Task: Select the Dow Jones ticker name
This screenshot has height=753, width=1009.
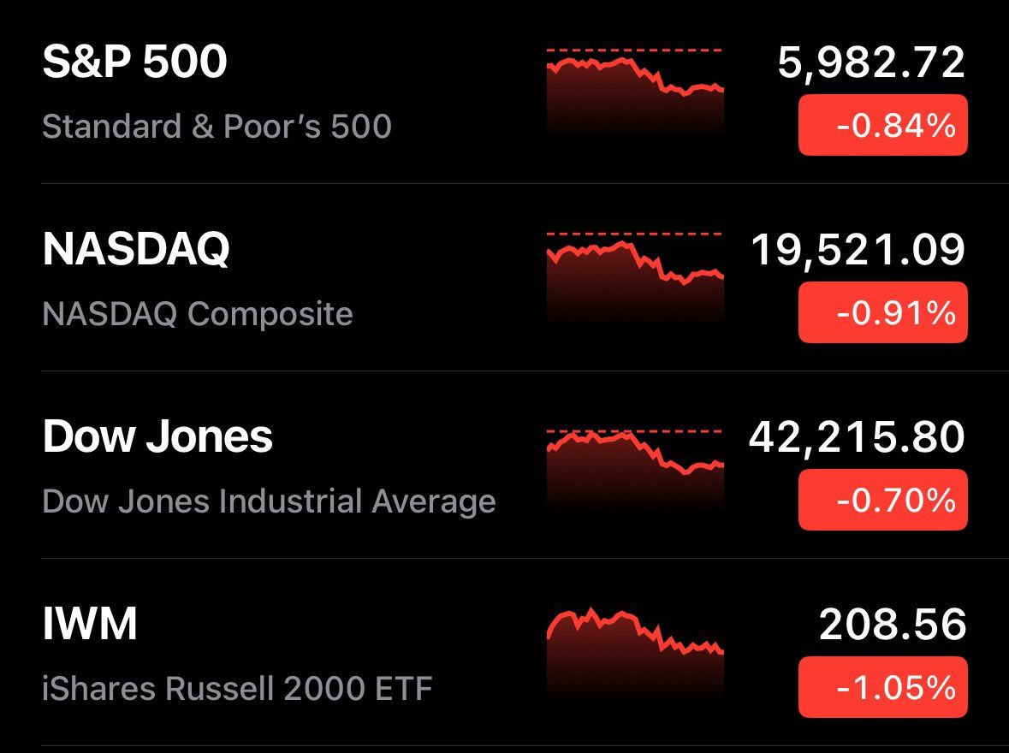Action: click(157, 436)
